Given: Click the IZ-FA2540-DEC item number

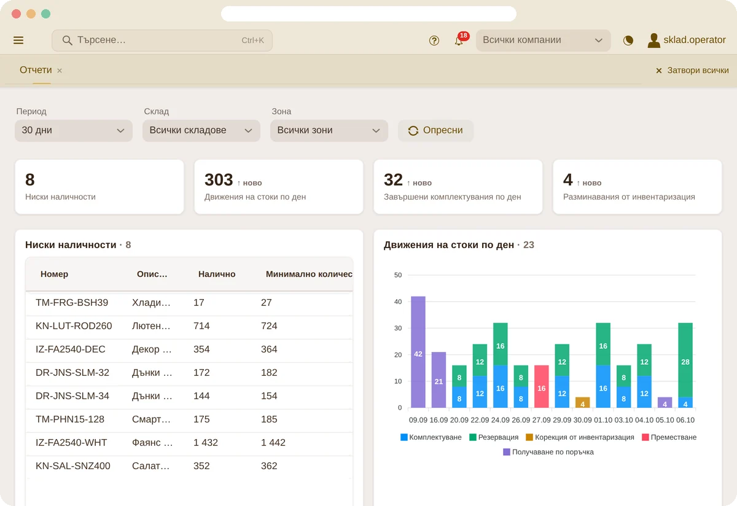Looking at the screenshot, I should (x=71, y=349).
